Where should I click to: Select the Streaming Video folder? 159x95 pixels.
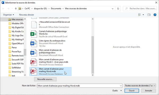16,72
